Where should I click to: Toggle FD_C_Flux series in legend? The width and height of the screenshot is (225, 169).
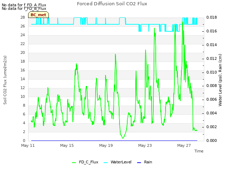click(x=85, y=162)
